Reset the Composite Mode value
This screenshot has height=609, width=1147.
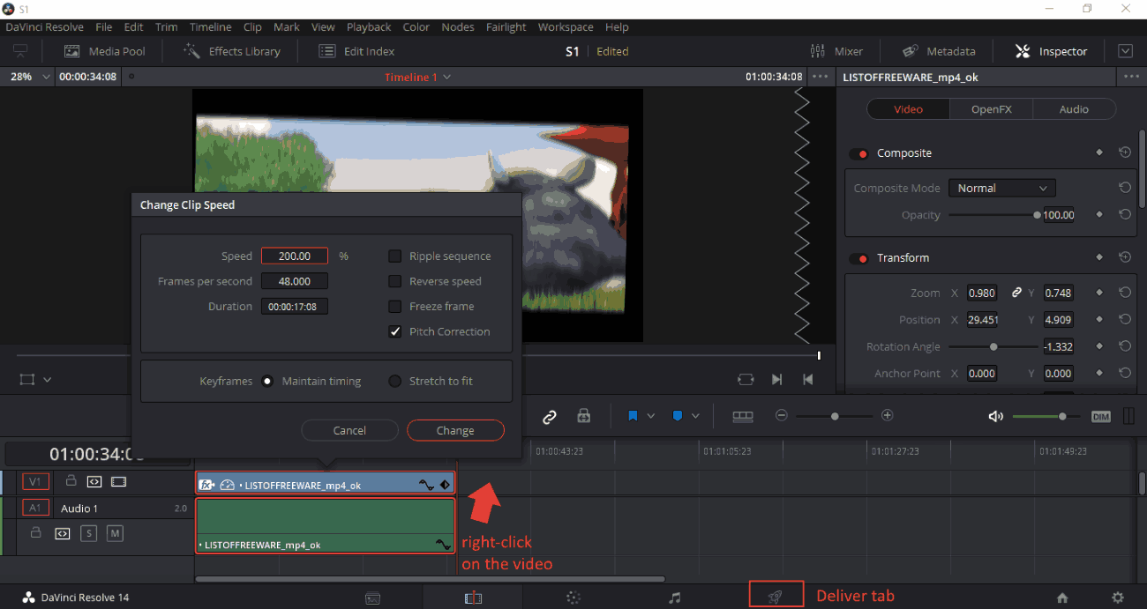1124,188
